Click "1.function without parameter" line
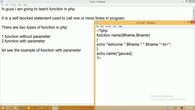The image size is (195, 110). tap(26, 37)
